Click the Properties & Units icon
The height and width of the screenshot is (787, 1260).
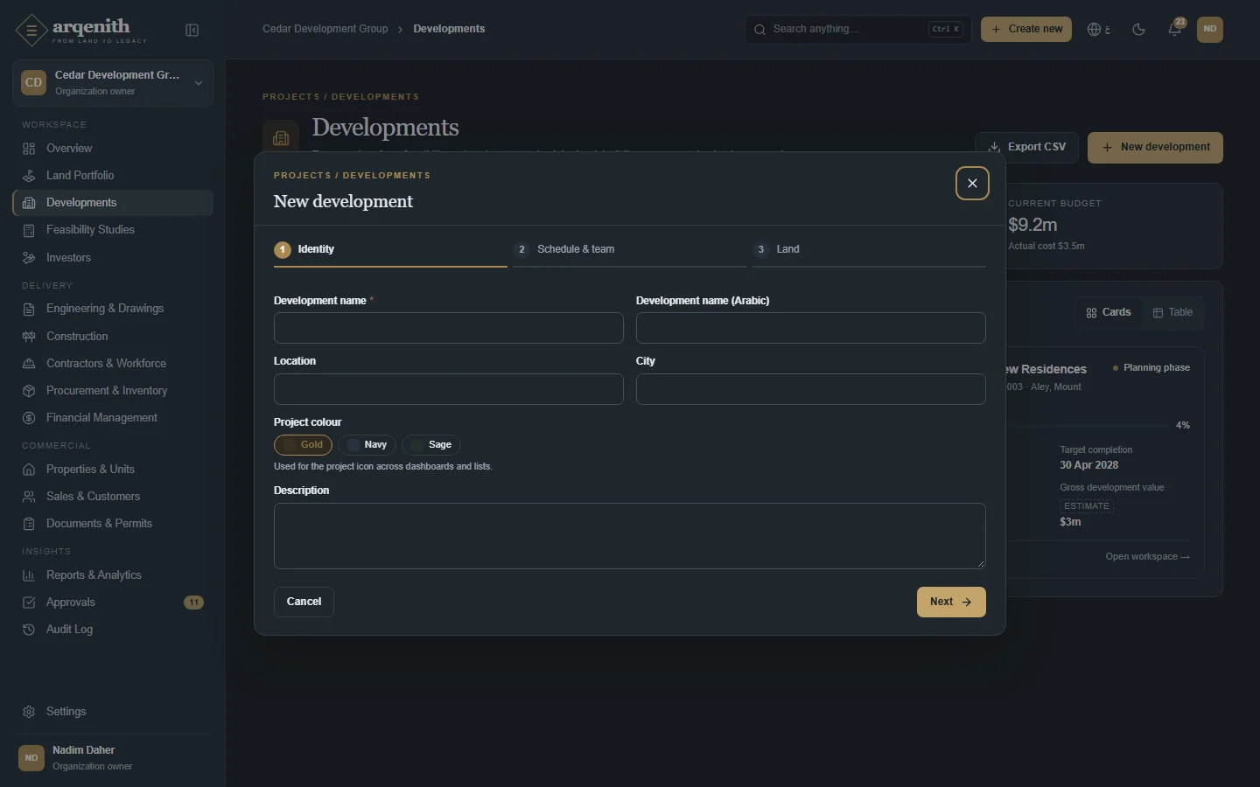[x=29, y=470]
